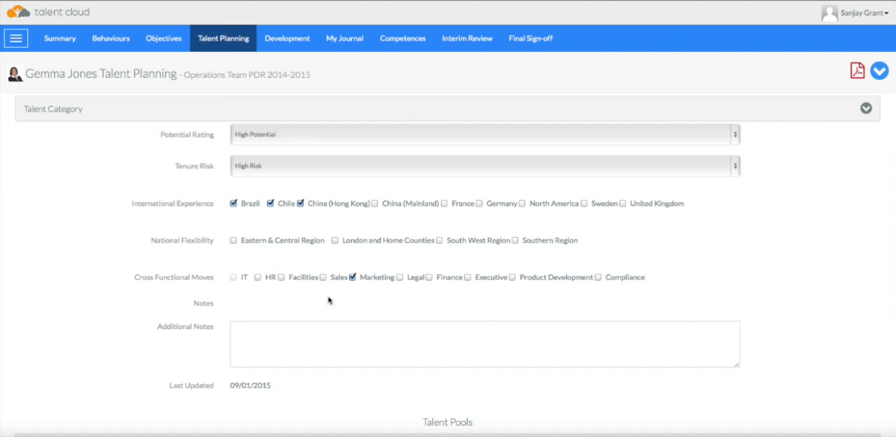Go to the Objectives tab
The image size is (896, 437).
click(x=164, y=38)
